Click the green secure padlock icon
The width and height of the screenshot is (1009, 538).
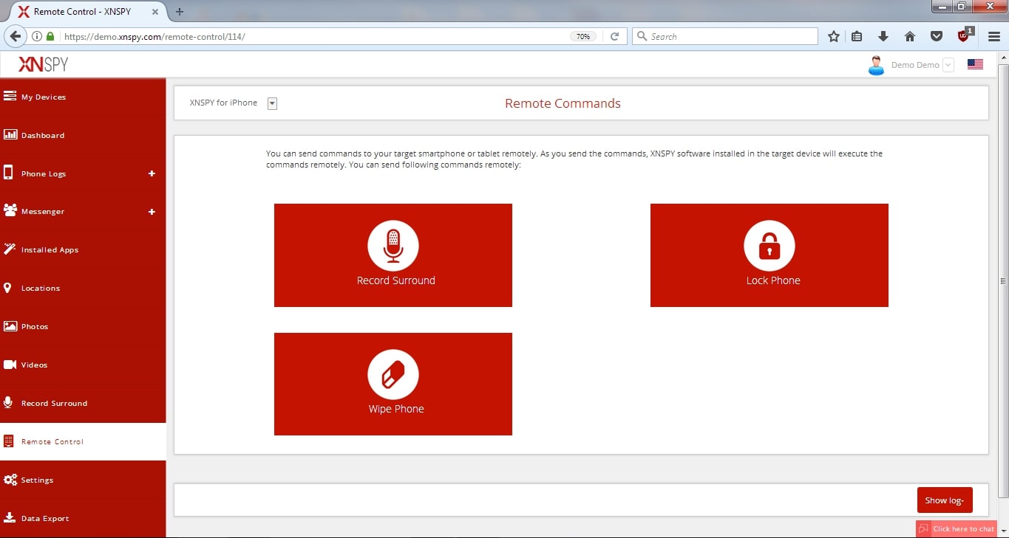pos(50,36)
